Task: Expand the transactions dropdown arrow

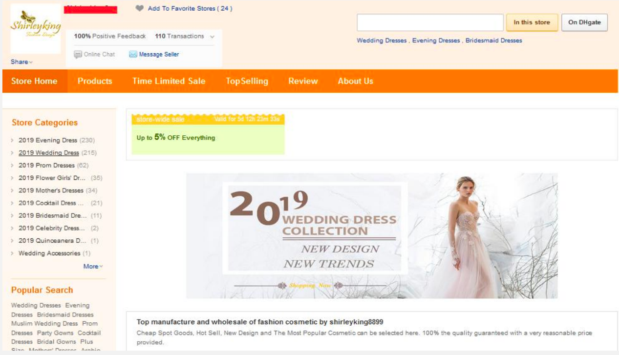Action: click(212, 37)
